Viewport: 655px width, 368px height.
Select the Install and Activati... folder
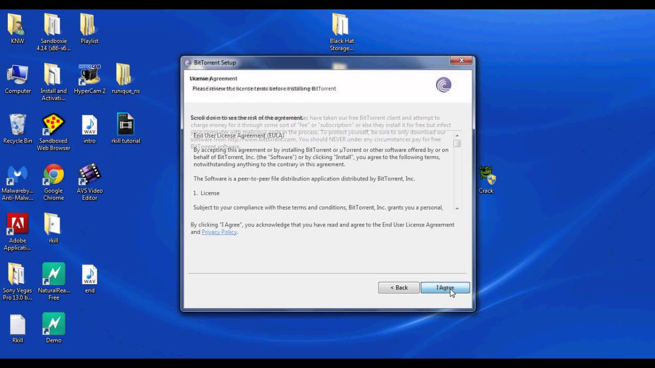(53, 82)
